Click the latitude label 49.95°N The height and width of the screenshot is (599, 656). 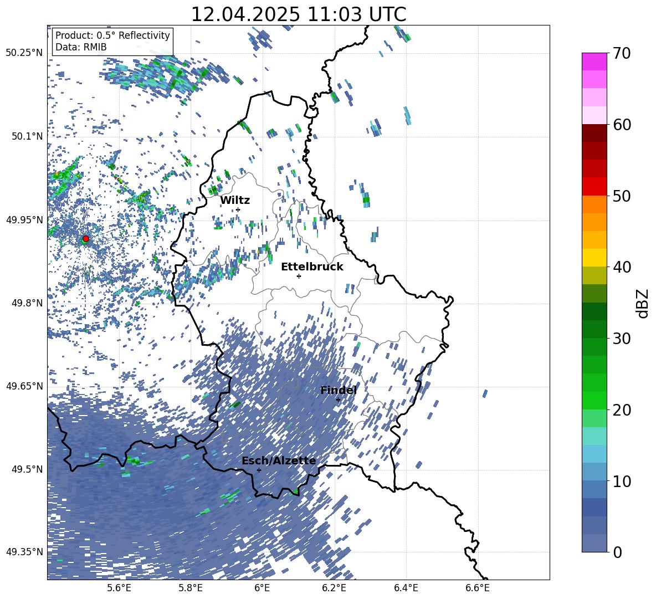click(24, 220)
